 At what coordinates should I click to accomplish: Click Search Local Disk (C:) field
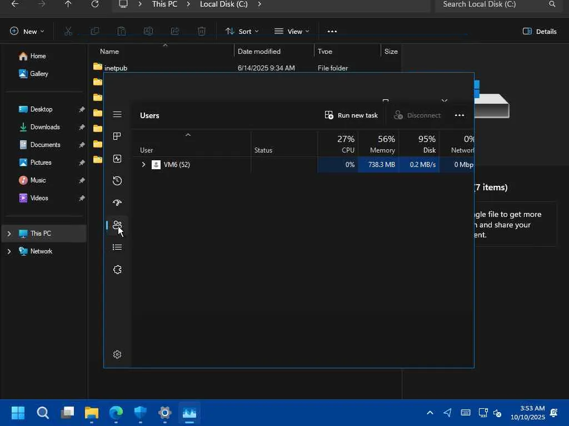(x=492, y=4)
